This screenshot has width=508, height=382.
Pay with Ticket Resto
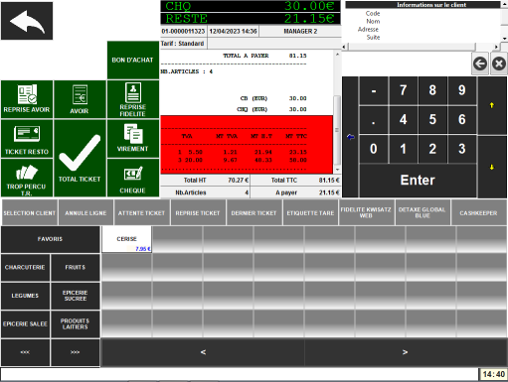pyautogui.click(x=27, y=139)
